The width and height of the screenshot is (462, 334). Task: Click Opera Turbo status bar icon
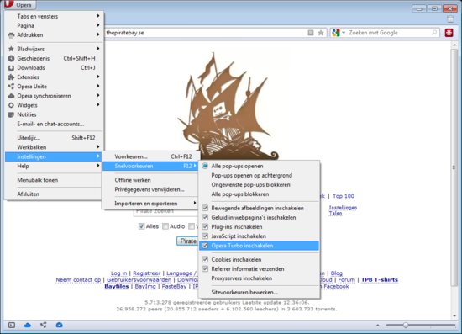(x=59, y=325)
